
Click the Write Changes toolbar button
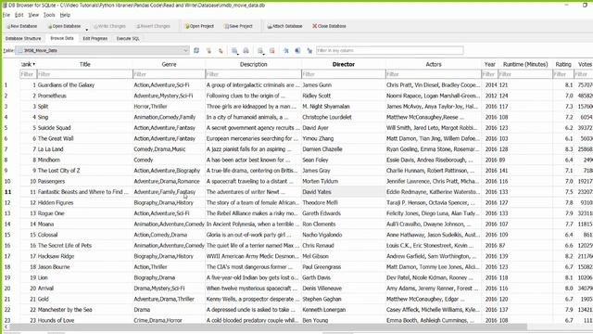click(109, 26)
